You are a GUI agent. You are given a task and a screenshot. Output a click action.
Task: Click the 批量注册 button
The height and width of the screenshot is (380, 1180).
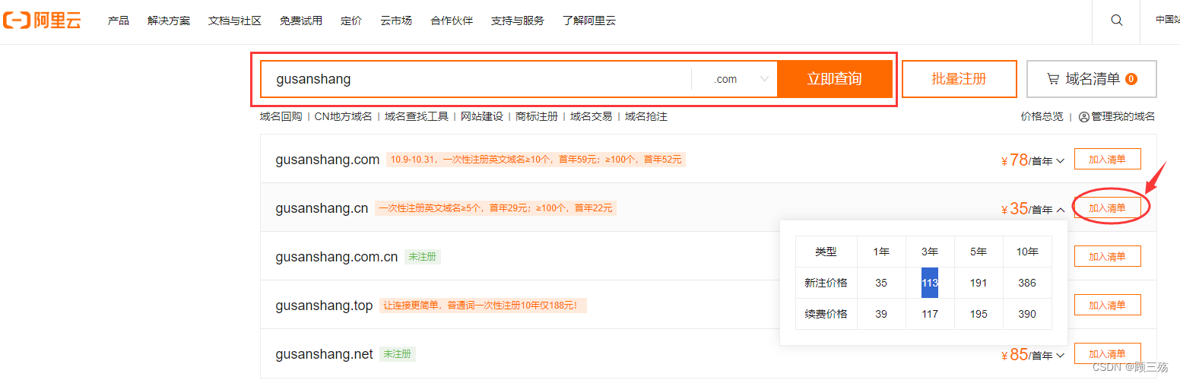coord(959,79)
